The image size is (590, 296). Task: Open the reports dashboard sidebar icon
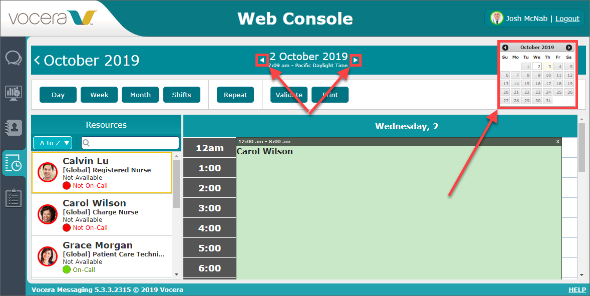pos(13,93)
